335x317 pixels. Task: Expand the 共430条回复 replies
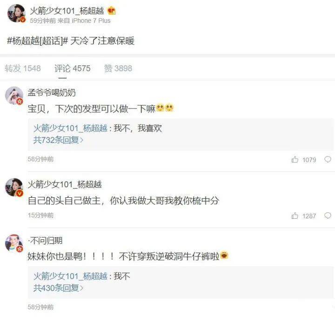(x=58, y=288)
